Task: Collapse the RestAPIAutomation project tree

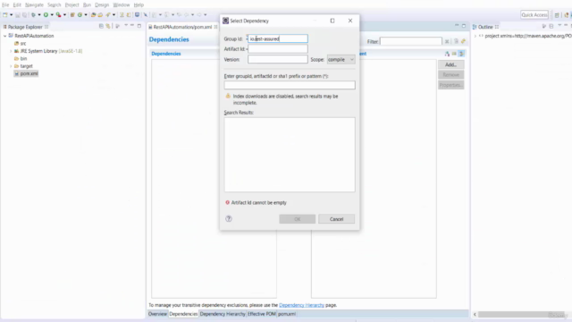Action: pyautogui.click(x=5, y=36)
